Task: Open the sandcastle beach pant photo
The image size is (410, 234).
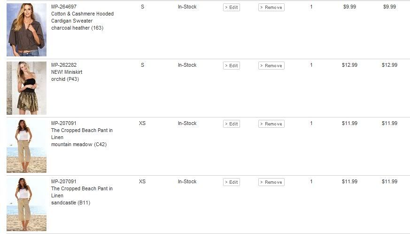Action: (x=26, y=204)
